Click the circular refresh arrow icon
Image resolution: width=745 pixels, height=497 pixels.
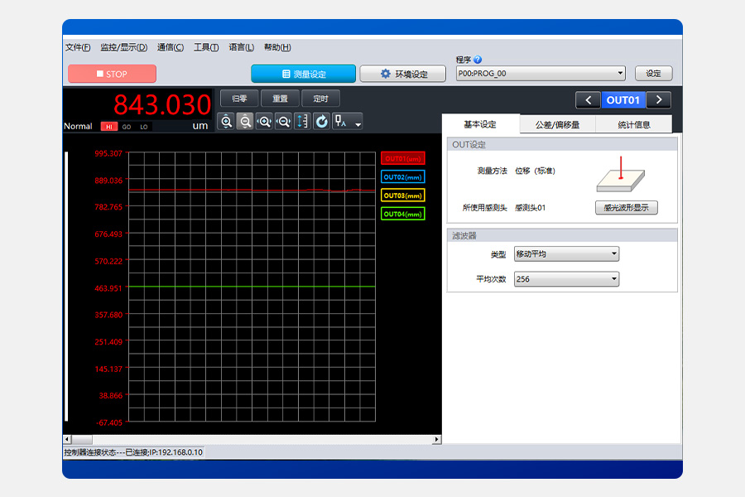pyautogui.click(x=322, y=122)
